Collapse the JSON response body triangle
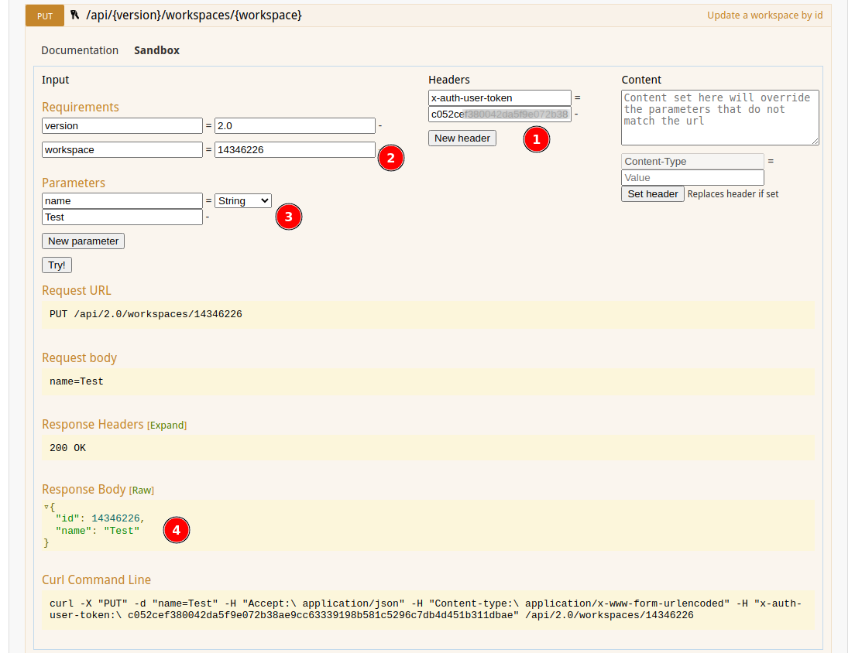The image size is (855, 653). 46,507
